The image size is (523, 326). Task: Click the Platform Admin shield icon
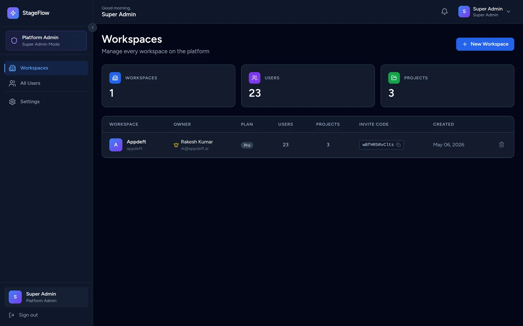point(14,41)
